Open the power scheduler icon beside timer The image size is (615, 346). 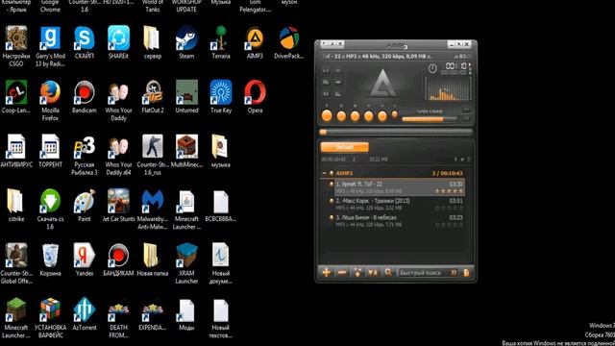click(x=432, y=68)
